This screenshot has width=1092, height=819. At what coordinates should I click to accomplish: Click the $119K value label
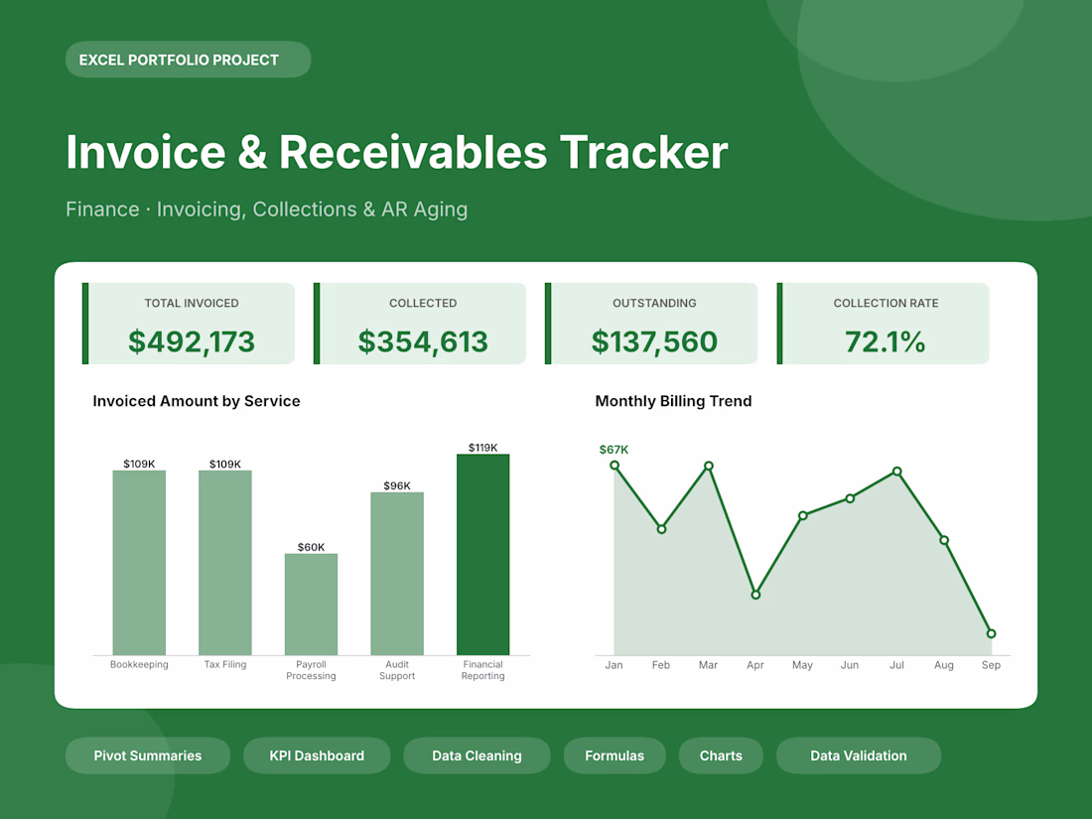[x=483, y=448]
